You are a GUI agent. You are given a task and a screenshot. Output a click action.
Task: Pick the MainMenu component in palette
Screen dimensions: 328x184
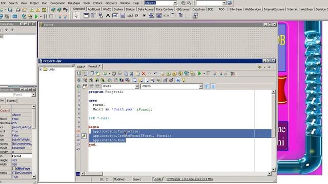(93, 16)
